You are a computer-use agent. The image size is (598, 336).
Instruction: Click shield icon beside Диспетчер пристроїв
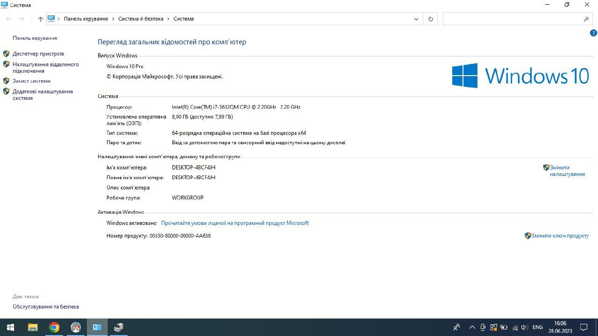pos(6,54)
